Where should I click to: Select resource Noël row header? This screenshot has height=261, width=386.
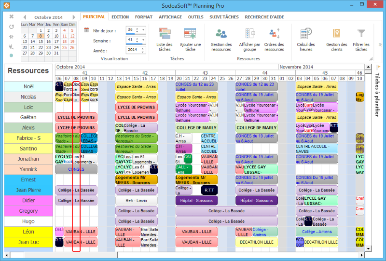pyautogui.click(x=28, y=86)
